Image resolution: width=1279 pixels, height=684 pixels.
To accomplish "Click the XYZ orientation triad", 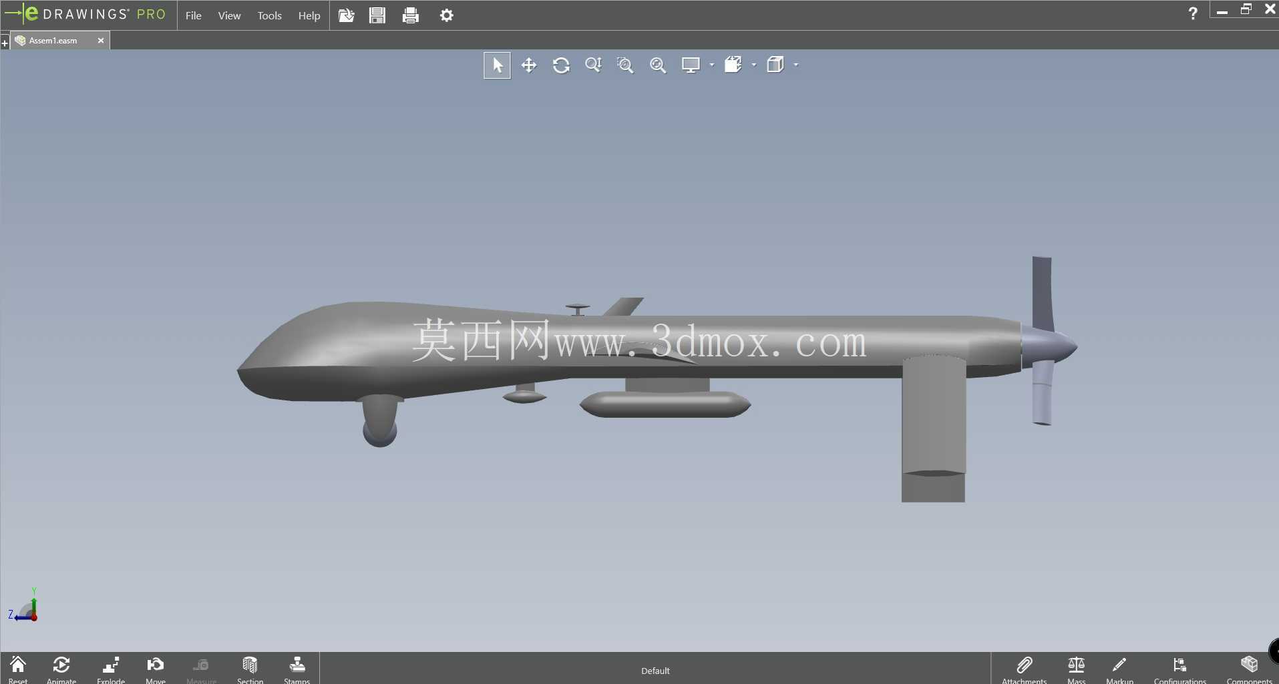I will (25, 606).
